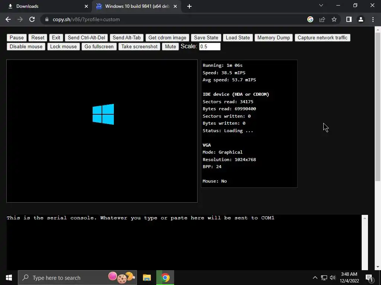
Task: Click the browser forward arrow
Action: 20,19
